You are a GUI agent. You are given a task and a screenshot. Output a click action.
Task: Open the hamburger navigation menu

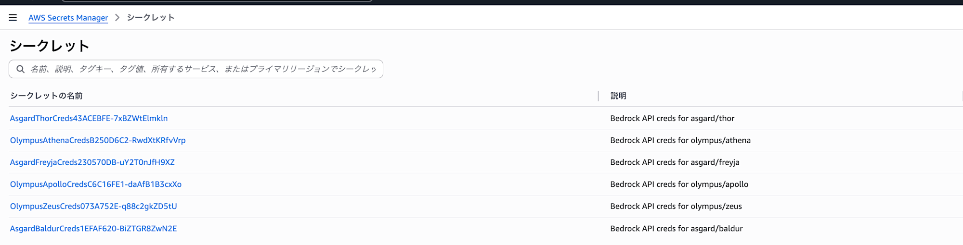13,18
